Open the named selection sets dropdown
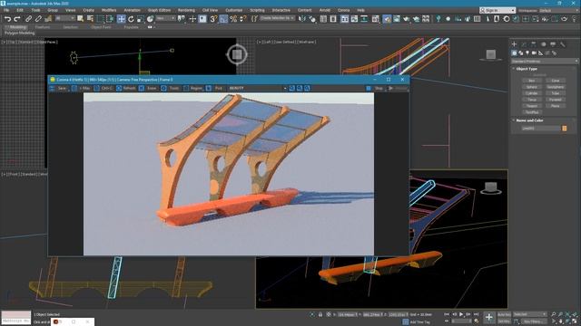The height and width of the screenshot is (326, 581). point(277,18)
